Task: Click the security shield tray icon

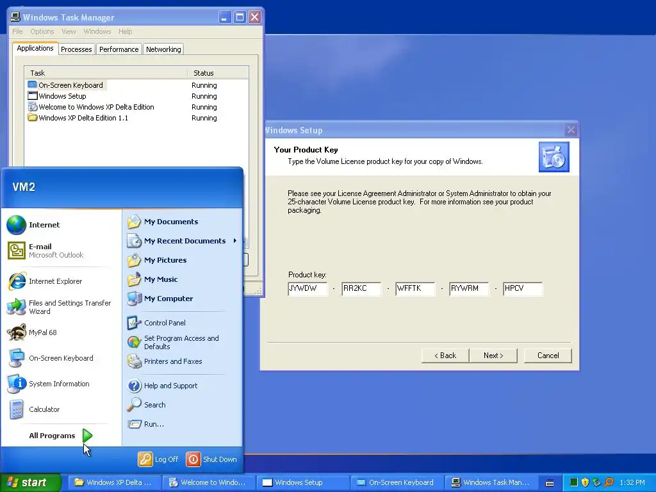Action: [586, 482]
